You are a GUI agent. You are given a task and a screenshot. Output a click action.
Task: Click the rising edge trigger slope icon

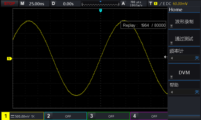(x=161, y=4)
